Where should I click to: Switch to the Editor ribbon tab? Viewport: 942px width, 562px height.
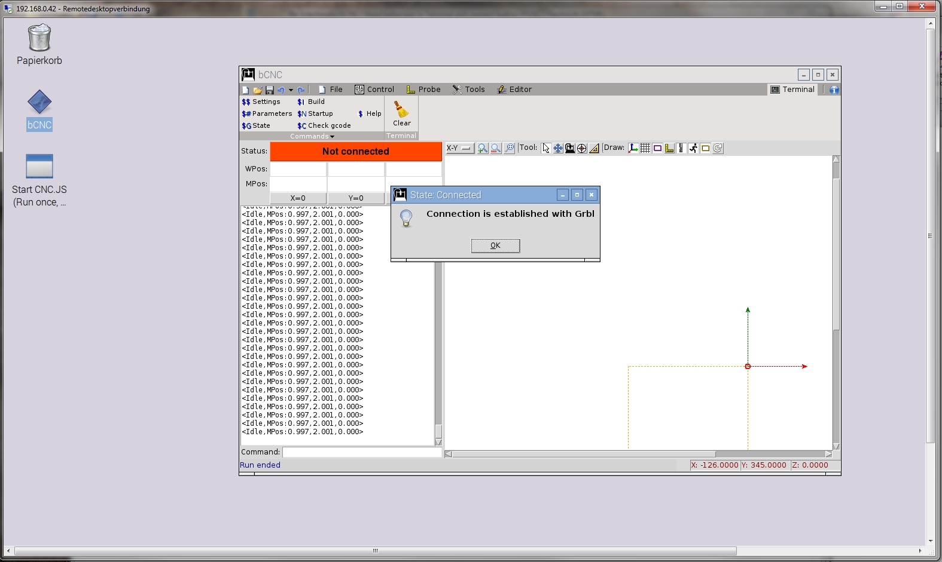pyautogui.click(x=514, y=90)
